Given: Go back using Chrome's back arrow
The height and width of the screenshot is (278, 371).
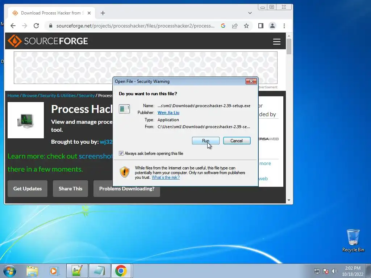Looking at the screenshot, I should (x=13, y=26).
